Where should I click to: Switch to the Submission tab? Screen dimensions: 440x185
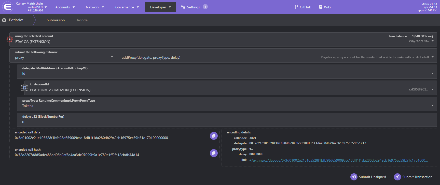(x=56, y=20)
